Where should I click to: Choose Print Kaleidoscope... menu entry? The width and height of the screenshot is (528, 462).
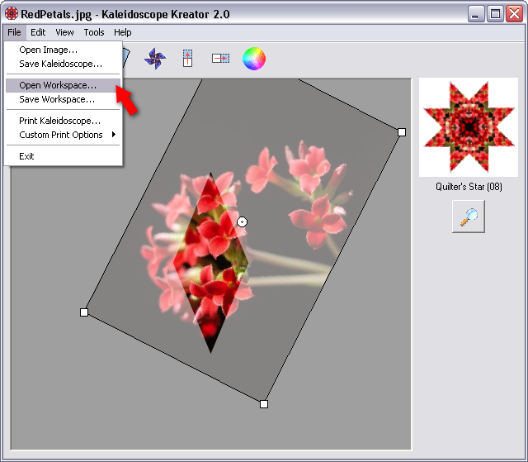pos(64,121)
